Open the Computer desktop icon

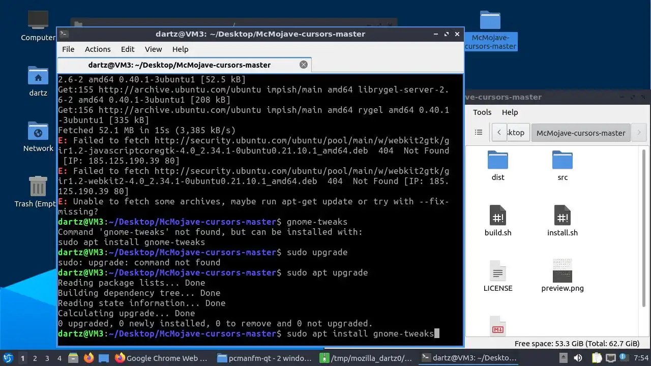click(38, 25)
